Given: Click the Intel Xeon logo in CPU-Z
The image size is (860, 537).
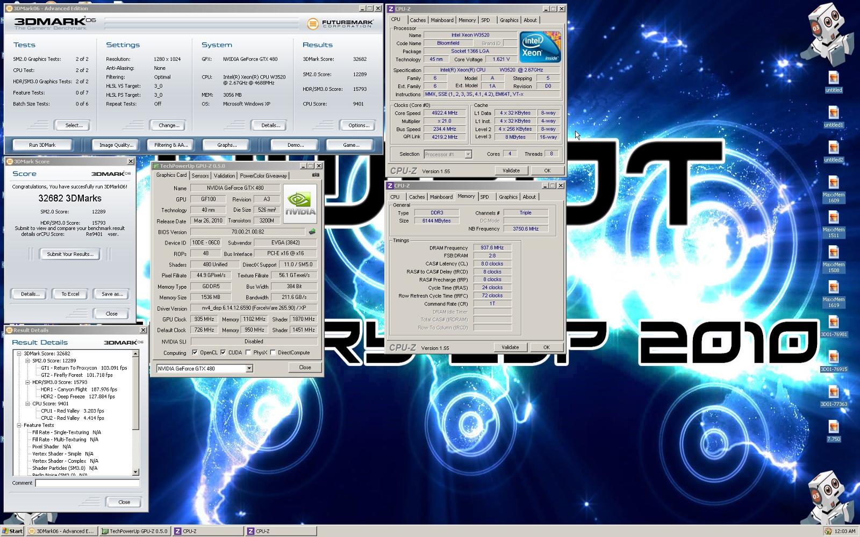Looking at the screenshot, I should [x=540, y=47].
